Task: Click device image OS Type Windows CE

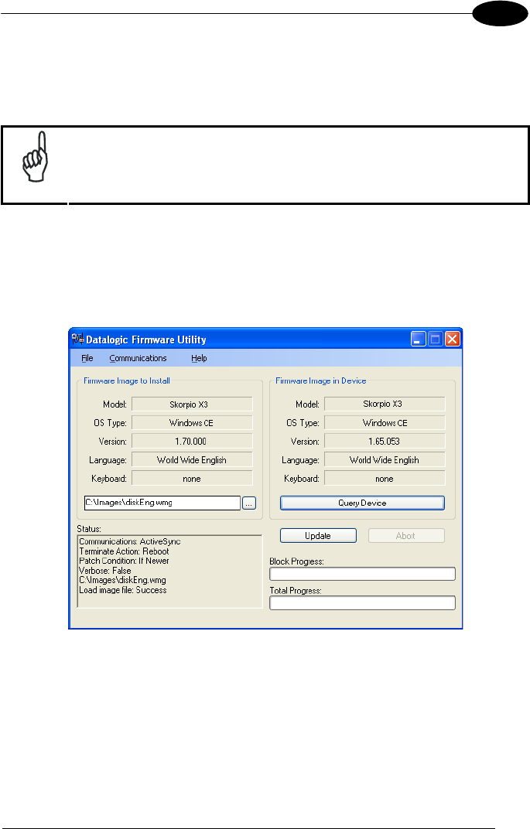Action: pos(385,423)
